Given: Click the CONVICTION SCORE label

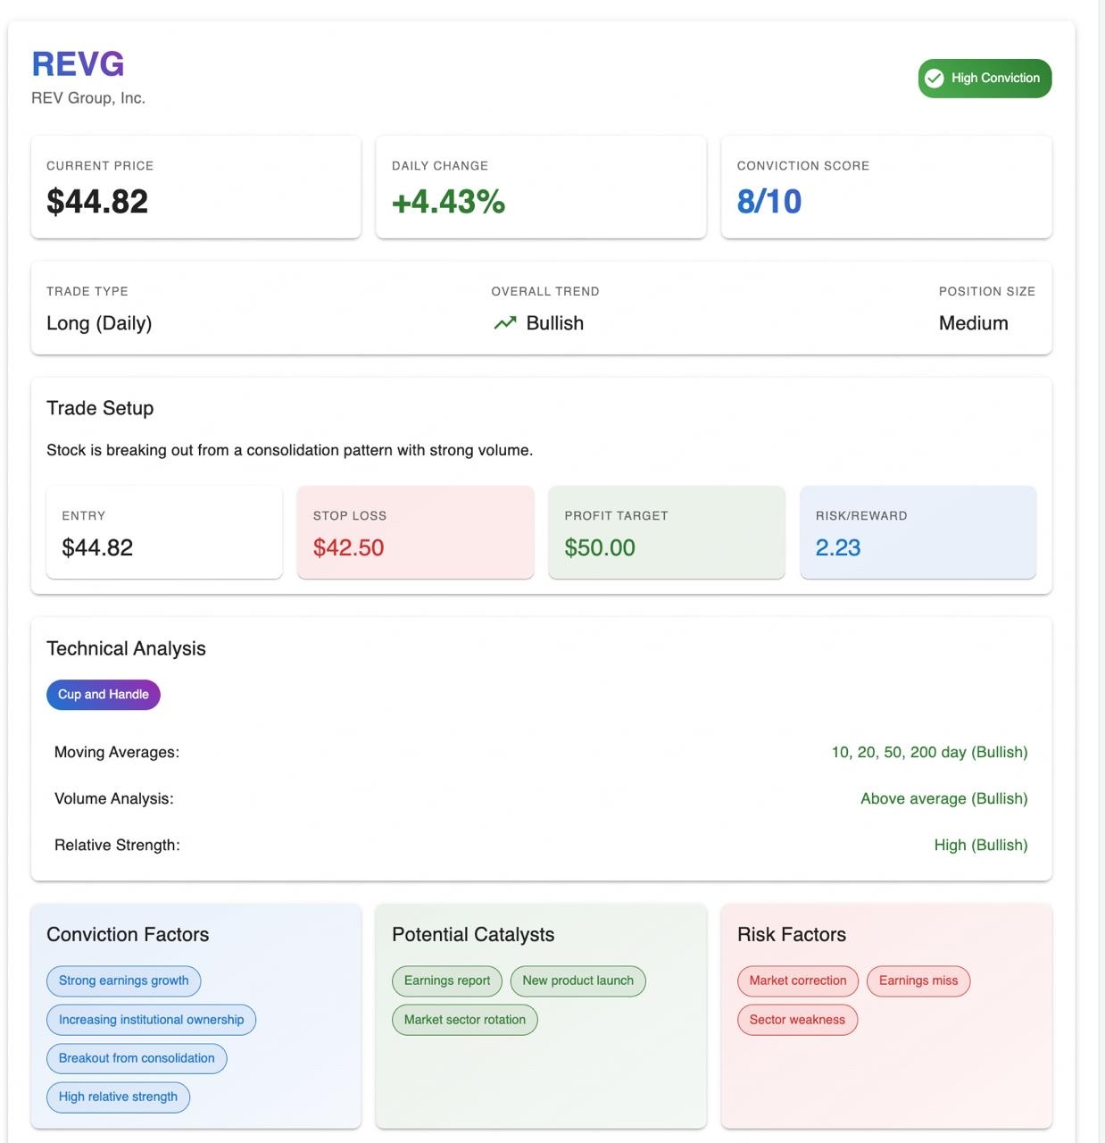Looking at the screenshot, I should coord(803,166).
